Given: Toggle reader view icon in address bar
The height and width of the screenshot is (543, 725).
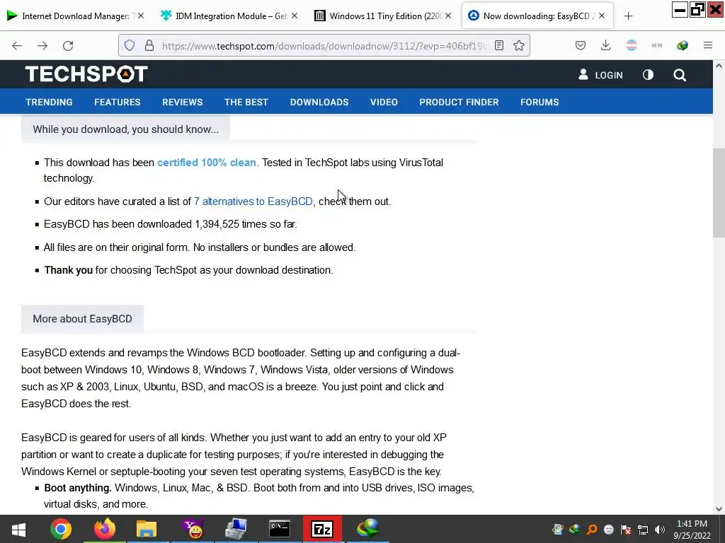Looking at the screenshot, I should point(499,45).
